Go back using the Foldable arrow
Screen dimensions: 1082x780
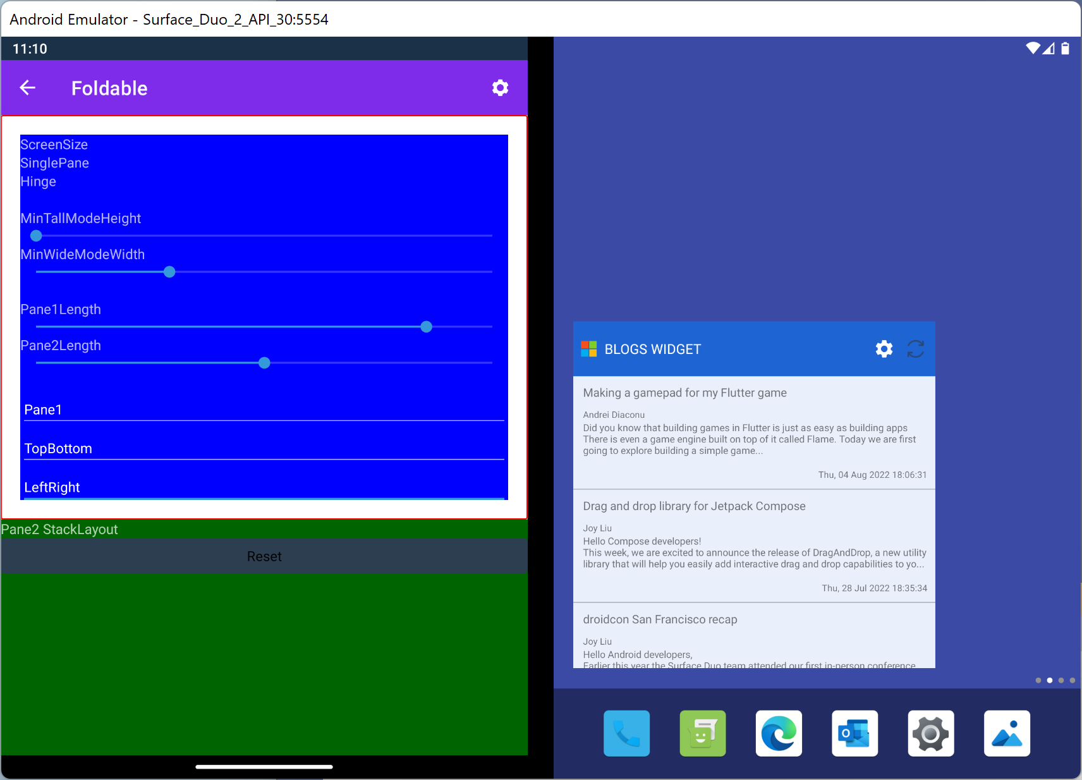coord(27,88)
